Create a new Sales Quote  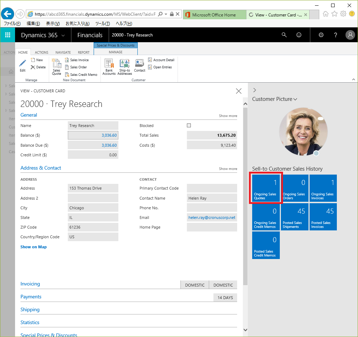[56, 67]
